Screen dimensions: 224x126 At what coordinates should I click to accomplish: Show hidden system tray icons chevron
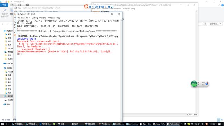[182, 124]
